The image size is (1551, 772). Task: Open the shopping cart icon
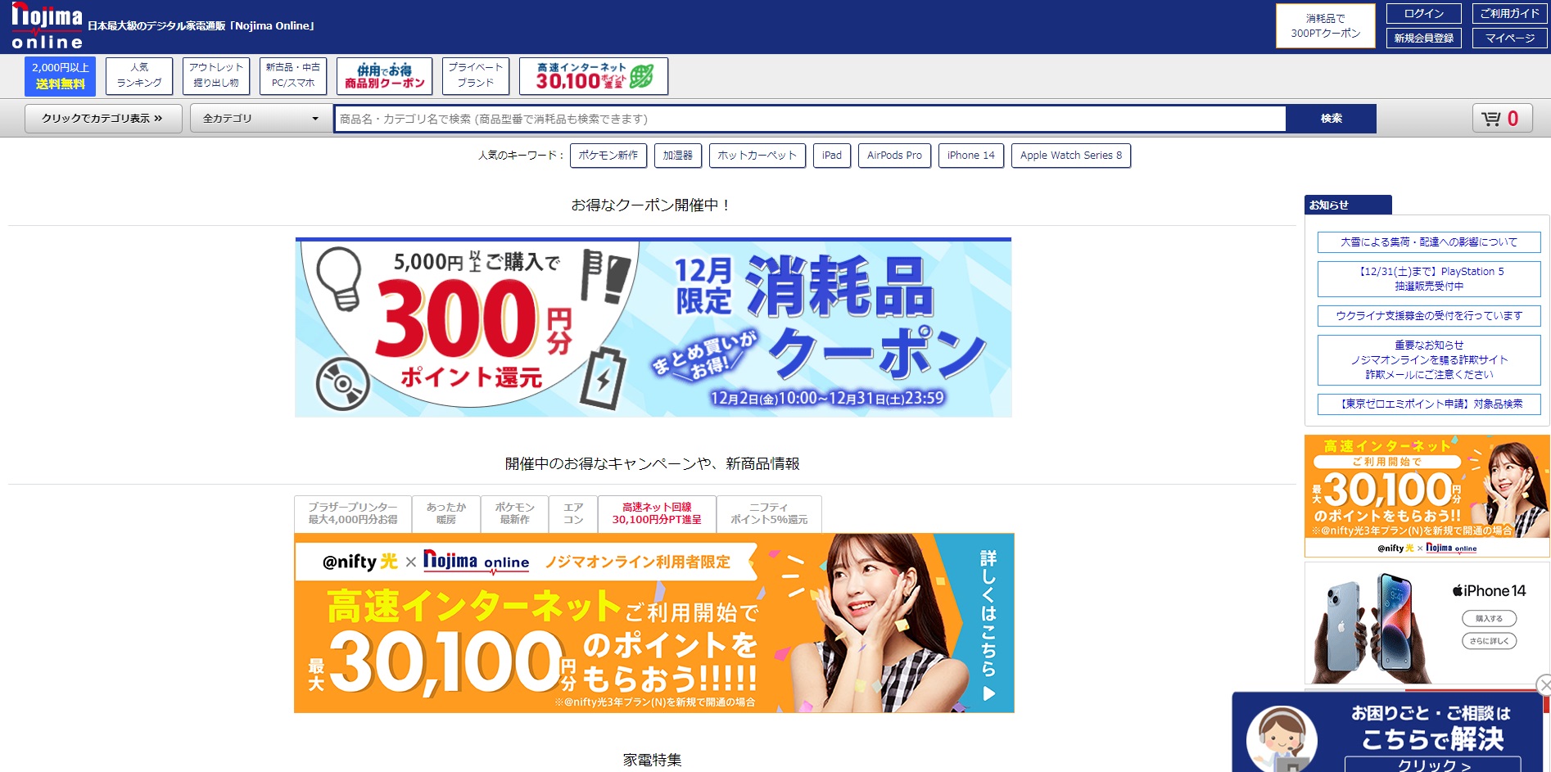coord(1502,119)
